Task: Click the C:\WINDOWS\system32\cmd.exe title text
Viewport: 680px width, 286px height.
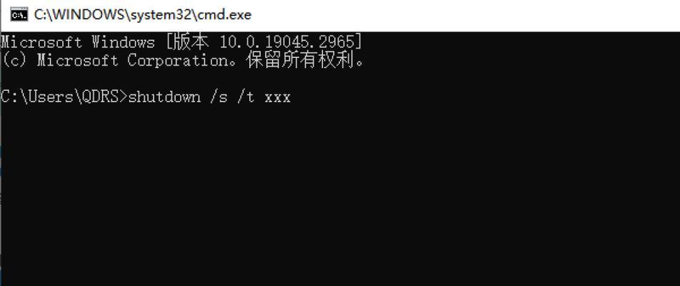Action: pos(143,15)
